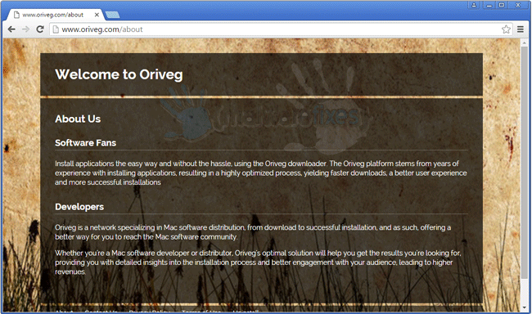Minimize the browser window
Image resolution: width=532 pixels, height=314 pixels.
tap(489, 5)
